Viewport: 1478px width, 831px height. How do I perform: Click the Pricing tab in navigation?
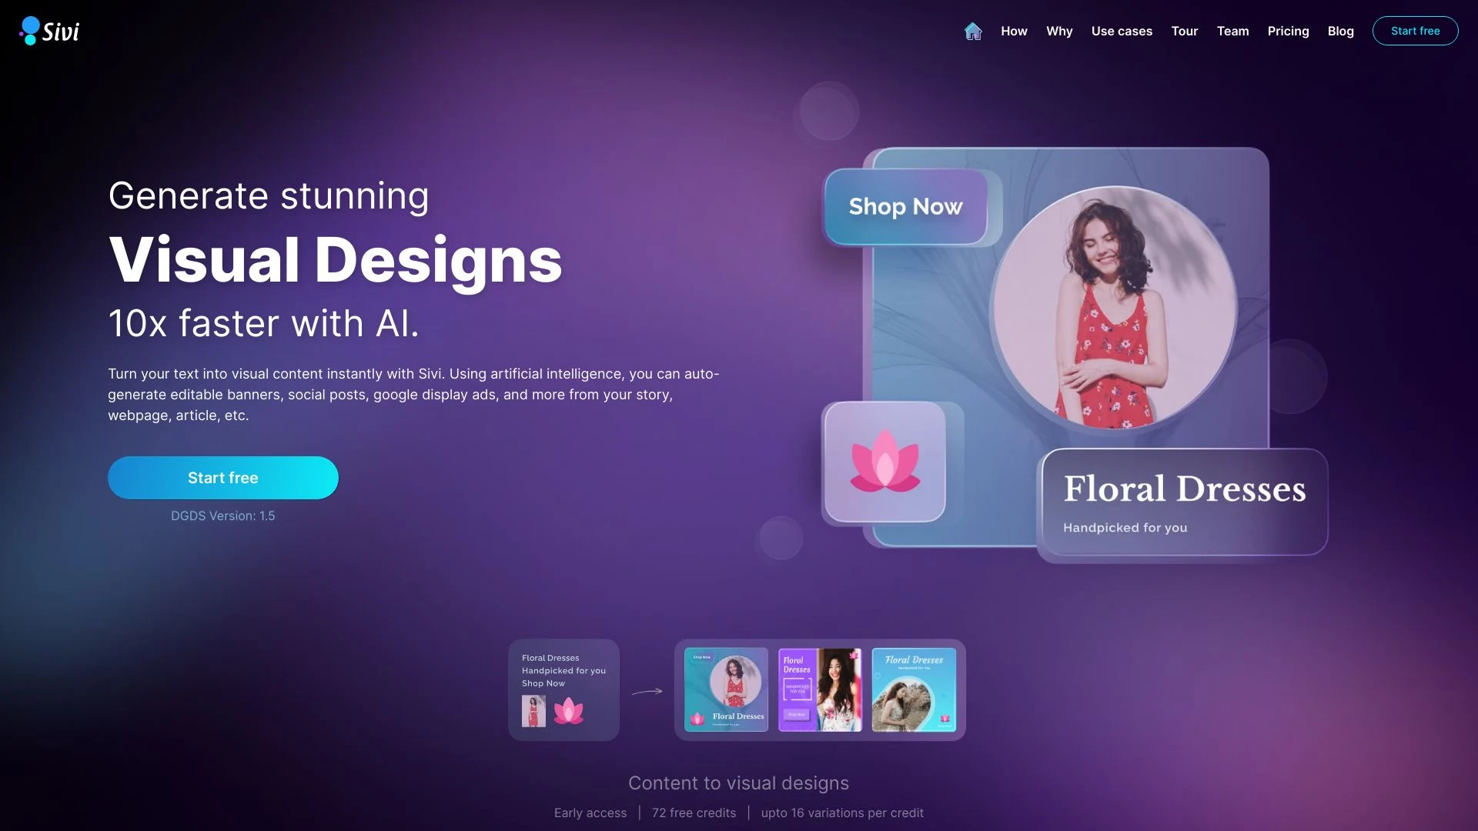pyautogui.click(x=1287, y=31)
